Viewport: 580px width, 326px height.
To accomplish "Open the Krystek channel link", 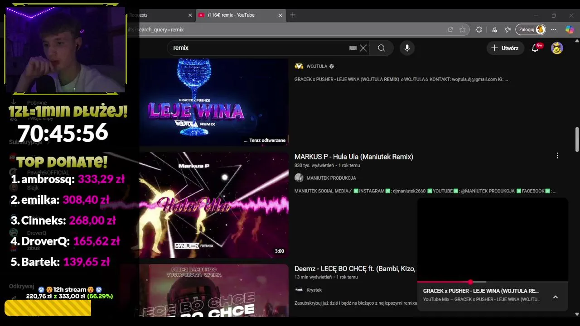I will 314,290.
